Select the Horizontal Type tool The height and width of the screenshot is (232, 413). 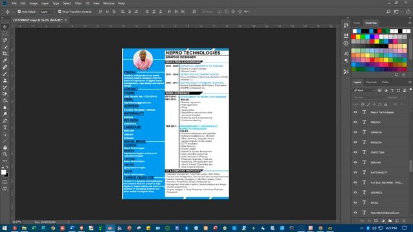coord(5,128)
